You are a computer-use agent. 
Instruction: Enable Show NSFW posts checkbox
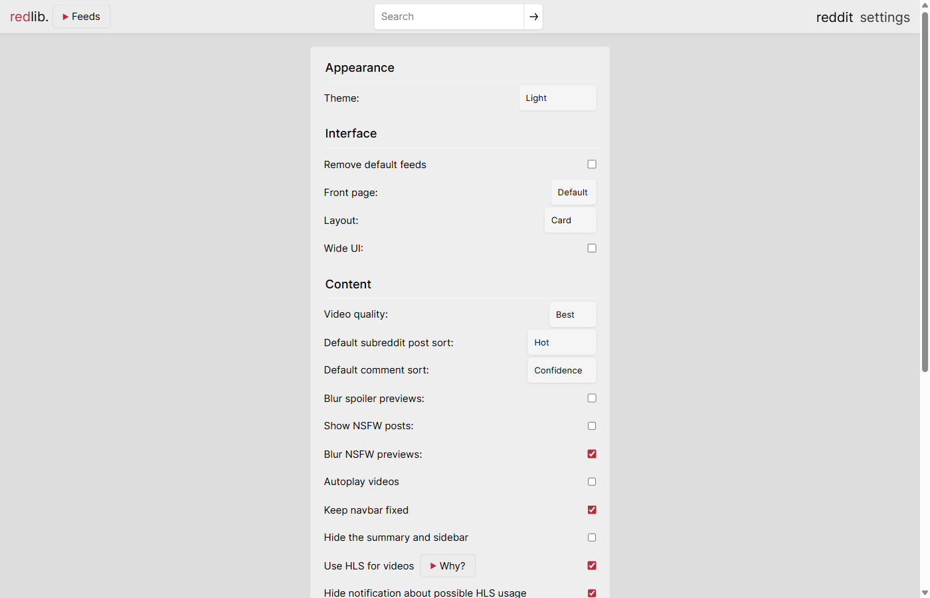[592, 426]
